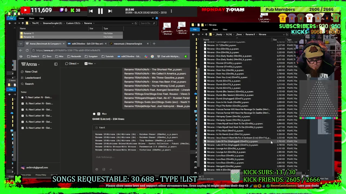Skip to previous track in music player
This screenshot has height=194, width=346.
[91, 11]
